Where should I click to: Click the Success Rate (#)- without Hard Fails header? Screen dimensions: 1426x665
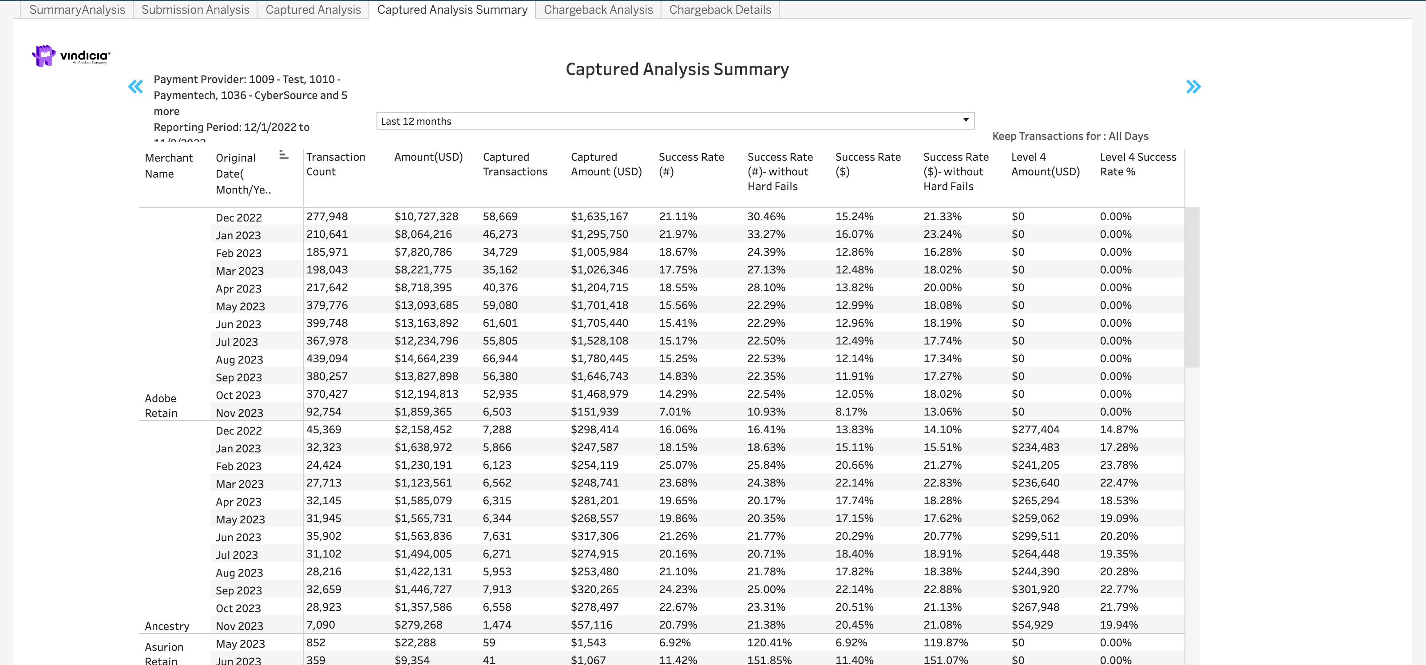pyautogui.click(x=780, y=172)
